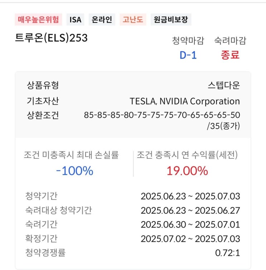This screenshot has width=266, height=270.
Task: Click the 스텝다운 product type value
Action: tap(223, 85)
